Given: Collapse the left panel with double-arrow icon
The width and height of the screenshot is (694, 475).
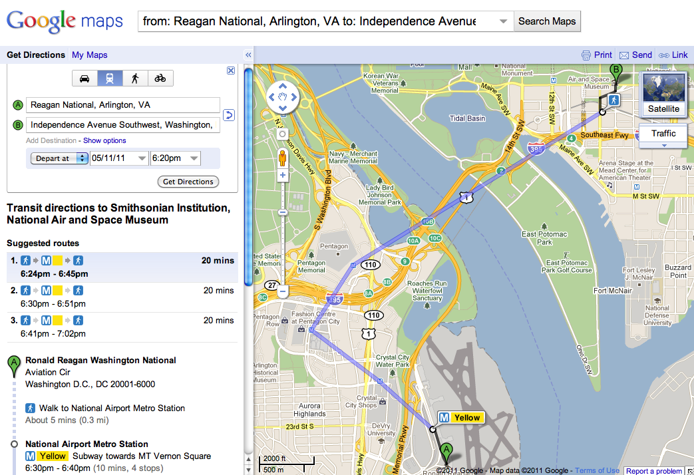Looking at the screenshot, I should click(x=248, y=55).
